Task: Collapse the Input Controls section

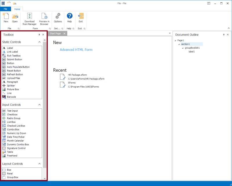Action: 39,105
